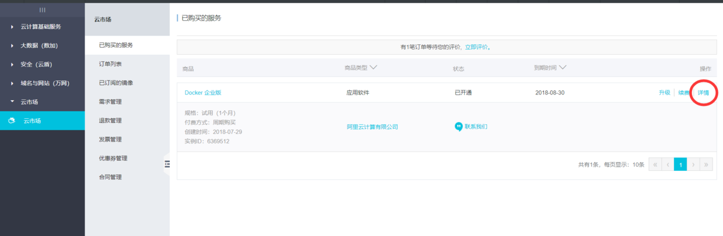Go to previous page in pagination
The height and width of the screenshot is (236, 723).
pyautogui.click(x=668, y=165)
